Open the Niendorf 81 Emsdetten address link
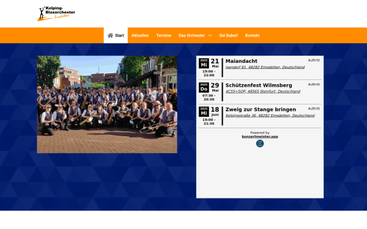The height and width of the screenshot is (229, 367). 265,67
